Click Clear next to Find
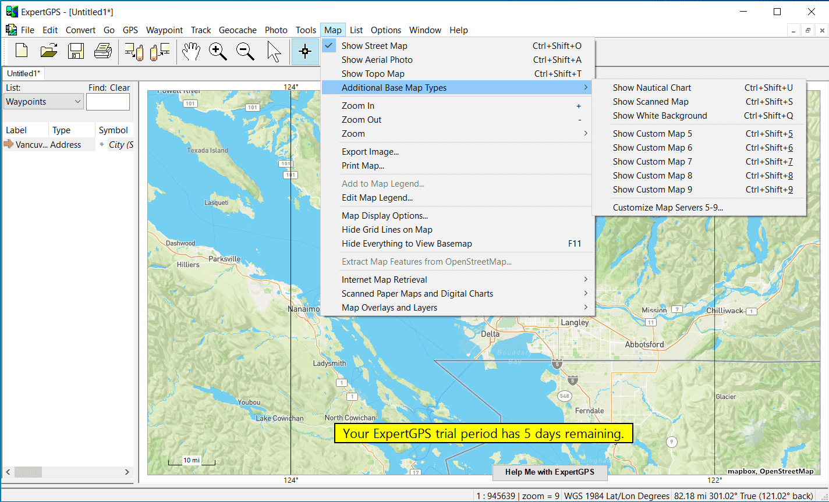Viewport: 829px width, 502px height. tap(120, 88)
